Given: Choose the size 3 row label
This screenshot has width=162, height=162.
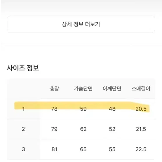Looking at the screenshot, I should (23, 149).
